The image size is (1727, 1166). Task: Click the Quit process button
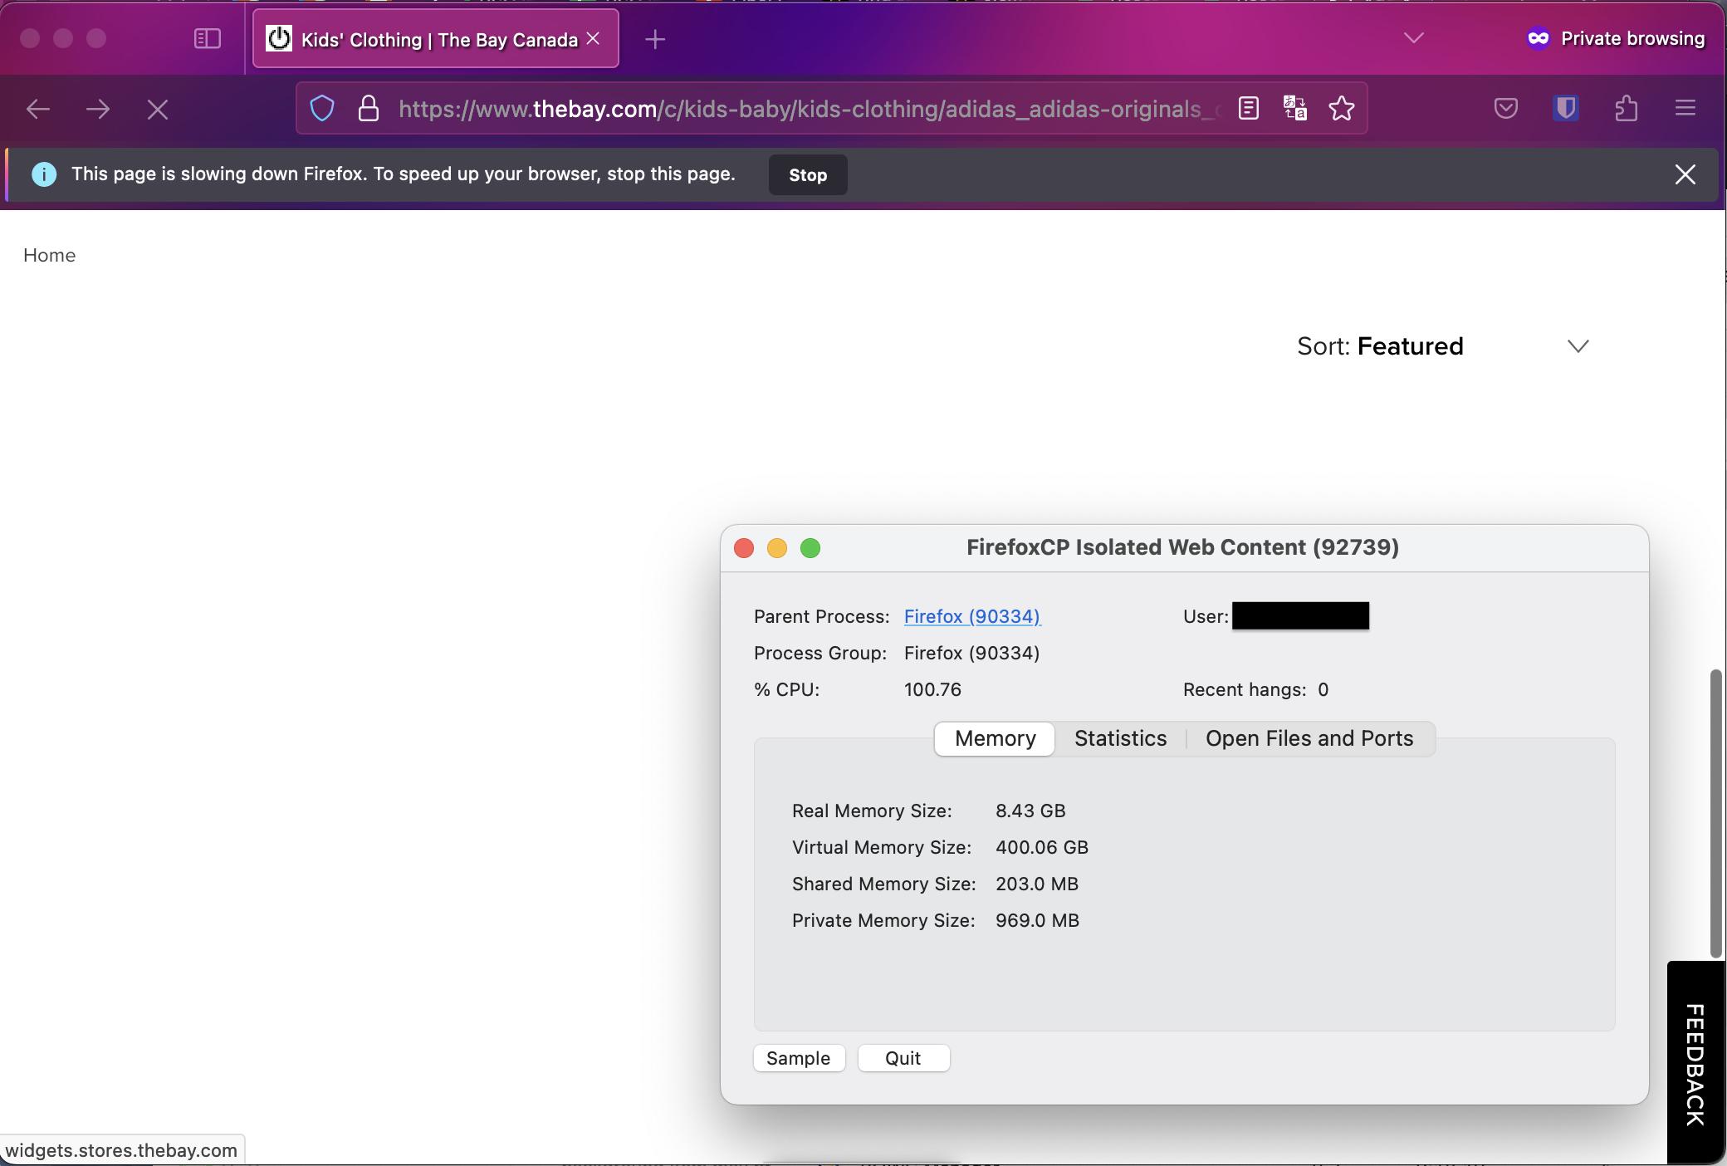point(903,1058)
